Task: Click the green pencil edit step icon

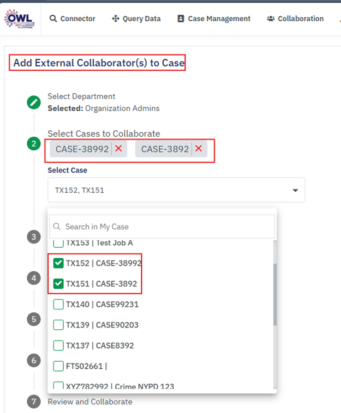Action: 34,102
